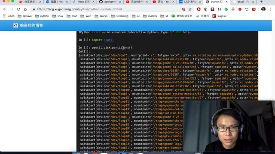
Task: Open the linux bookmarks folder
Action: [x=58, y=16]
